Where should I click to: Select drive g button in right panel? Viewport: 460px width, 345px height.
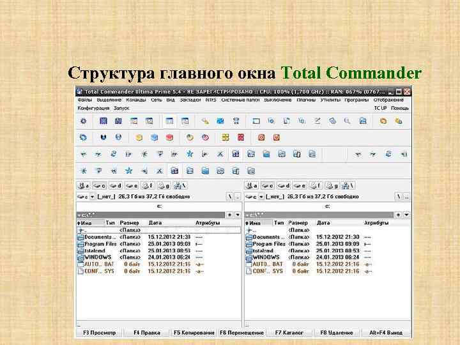click(332, 186)
